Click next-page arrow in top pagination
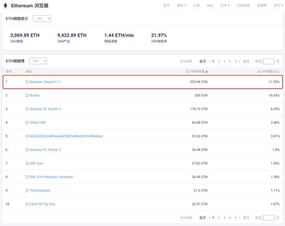Viewport: 285px width, 226px height. pyautogui.click(x=239, y=61)
